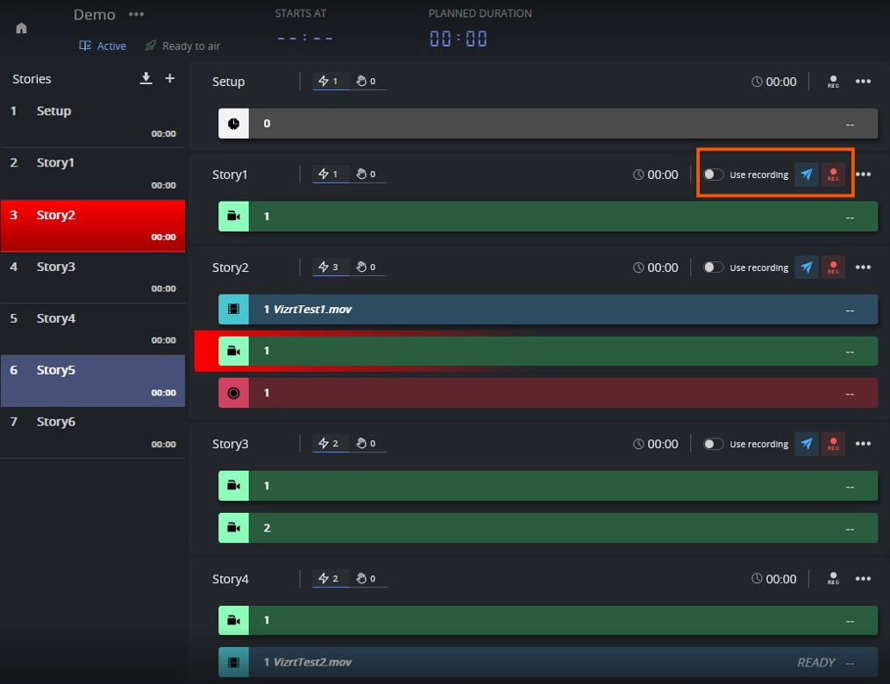Toggle Use recording for Story1
This screenshot has height=684, width=890.
coord(714,175)
